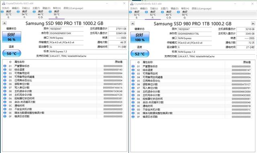This screenshot has height=153, width=257.
Task: Select drive C: D: 44°C tab in left window
Action: click(x=39, y=14)
